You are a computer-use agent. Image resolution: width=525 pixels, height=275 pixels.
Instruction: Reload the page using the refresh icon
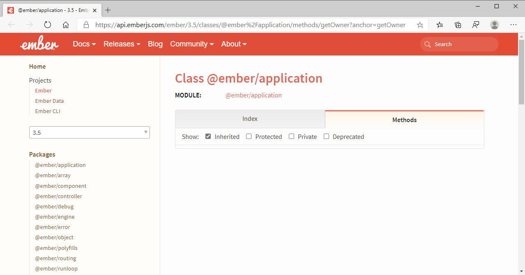(x=47, y=25)
